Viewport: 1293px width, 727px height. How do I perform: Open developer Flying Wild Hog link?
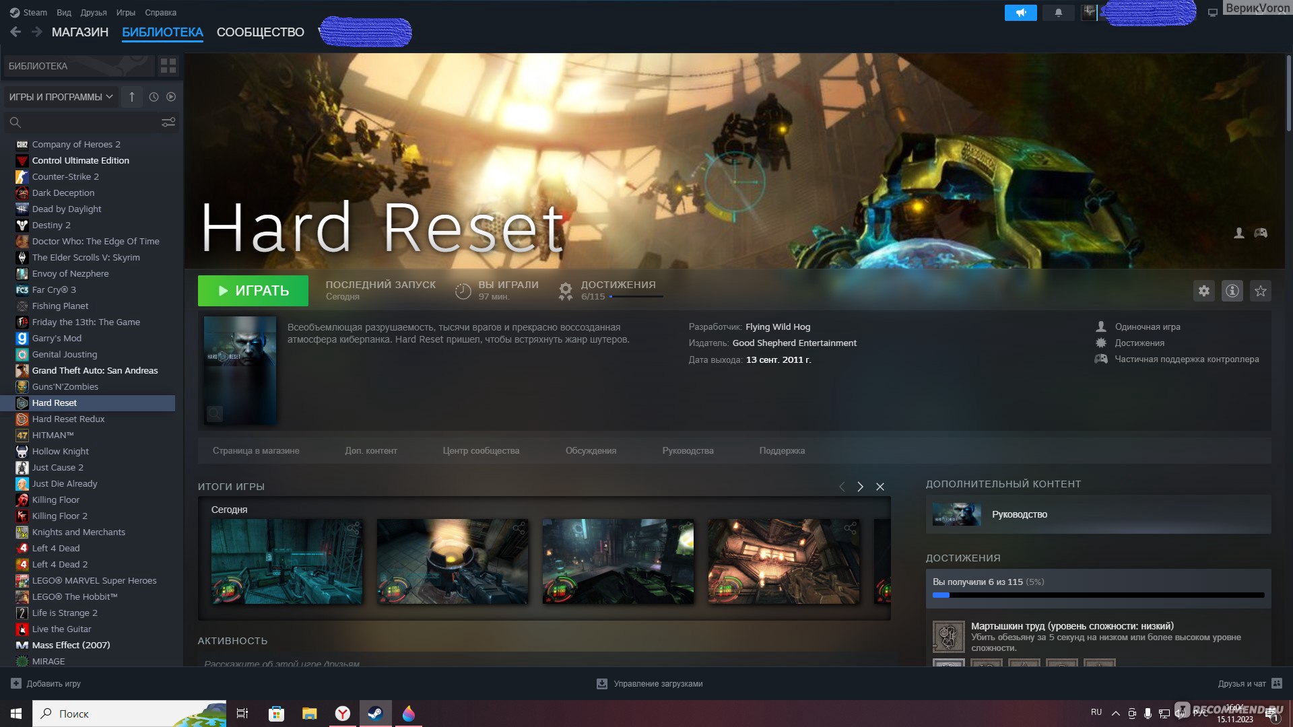[778, 327]
